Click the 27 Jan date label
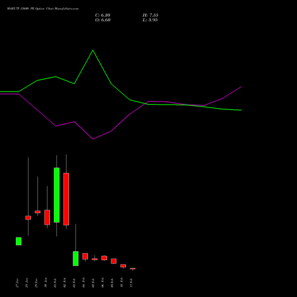 click(x=17, y=283)
